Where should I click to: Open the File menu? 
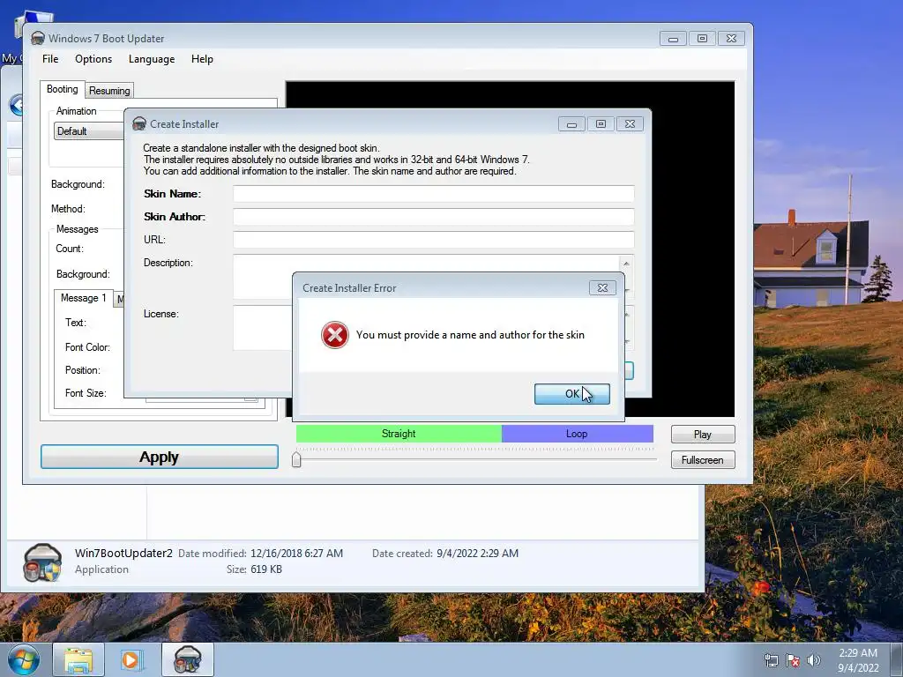coord(50,59)
